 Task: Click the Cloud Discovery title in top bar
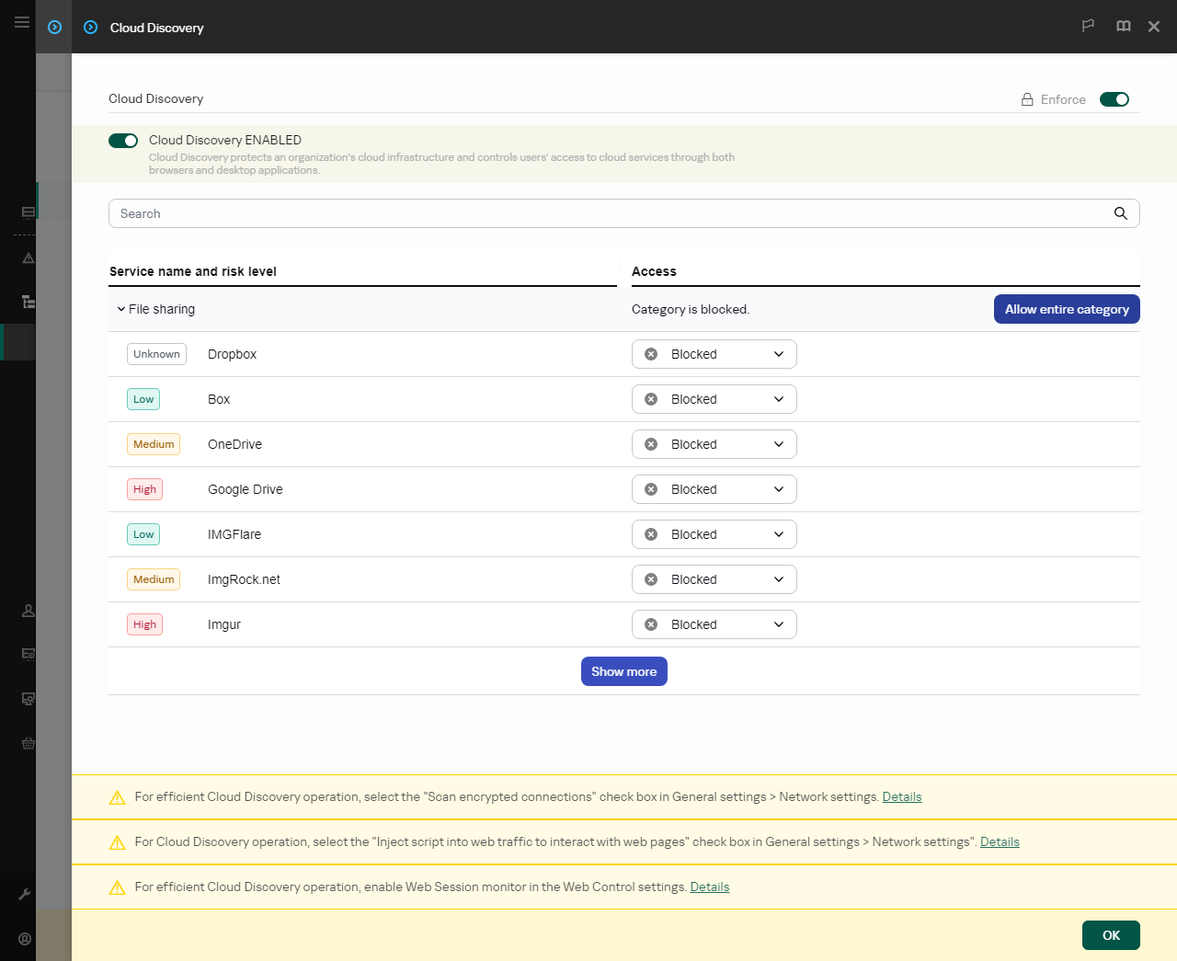coord(156,28)
